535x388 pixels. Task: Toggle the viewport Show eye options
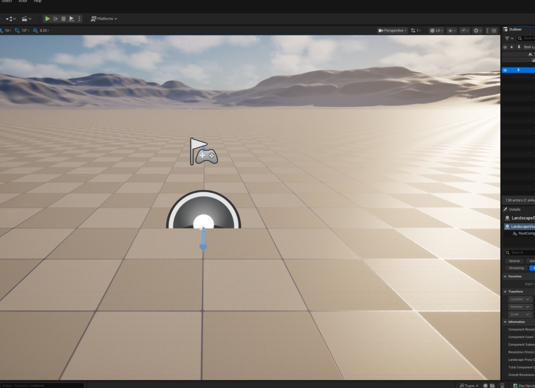tap(452, 31)
